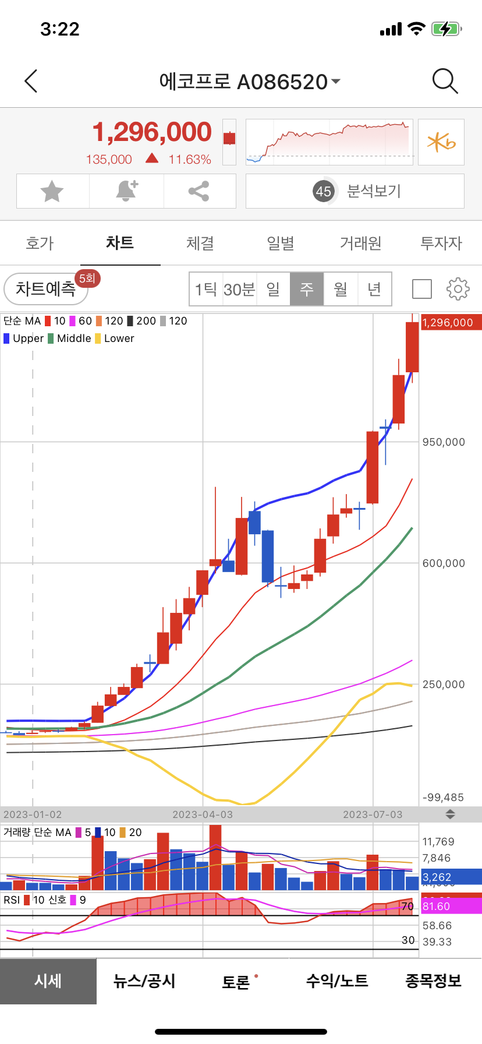This screenshot has height=1044, width=482.
Task: Tap the 5회 badge on 차트예측
Action: pyautogui.click(x=87, y=278)
